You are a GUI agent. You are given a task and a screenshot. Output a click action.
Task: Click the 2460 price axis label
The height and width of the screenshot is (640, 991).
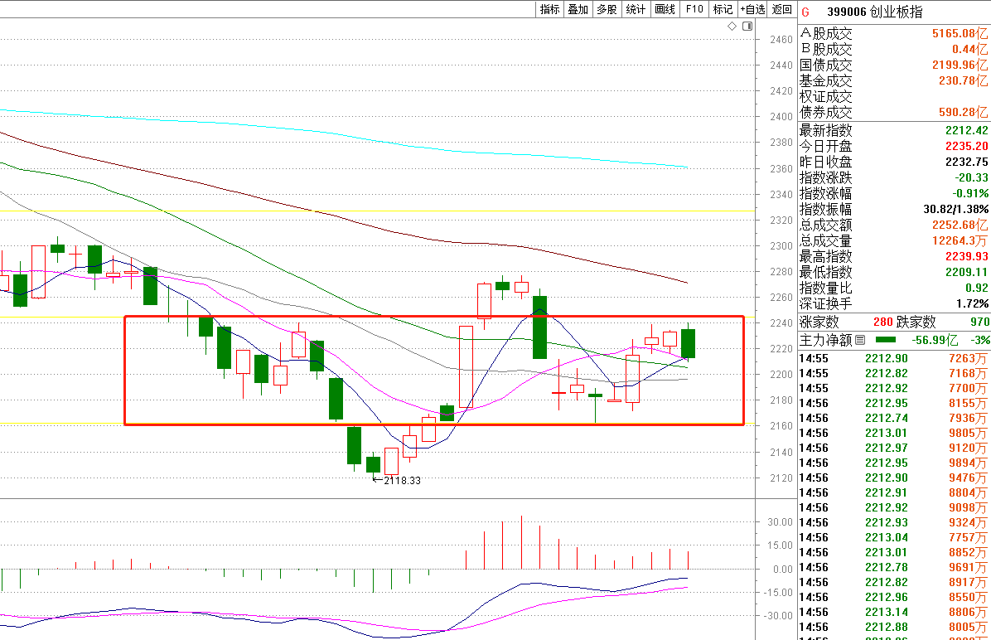(x=781, y=39)
